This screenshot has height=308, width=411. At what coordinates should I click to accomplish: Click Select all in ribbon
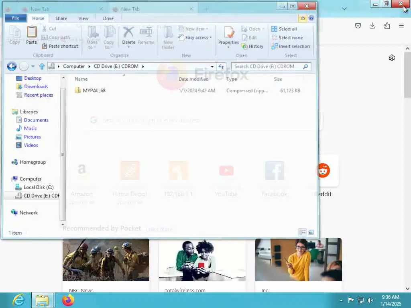[284, 29]
